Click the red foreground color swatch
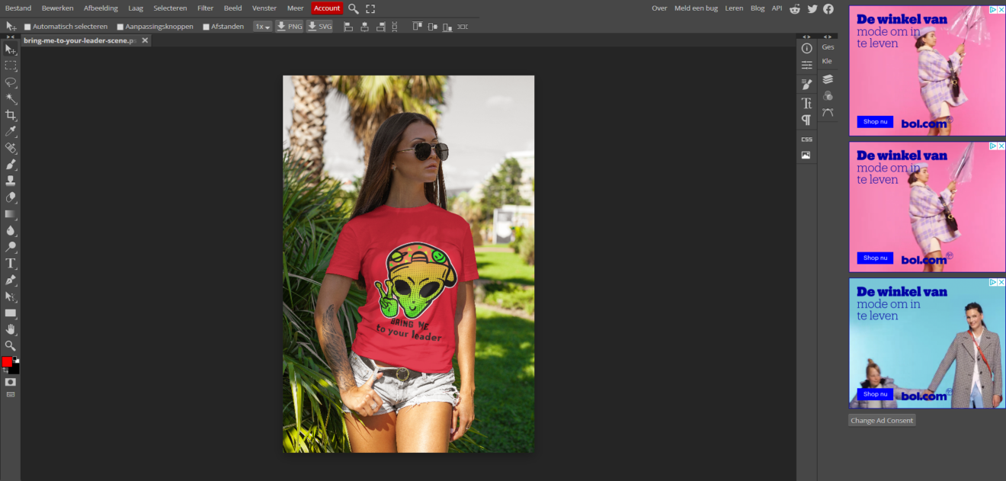This screenshot has height=481, width=1006. [x=7, y=361]
